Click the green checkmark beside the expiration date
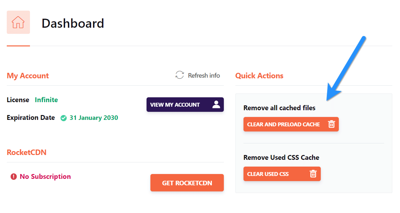The height and width of the screenshot is (213, 400). point(63,118)
